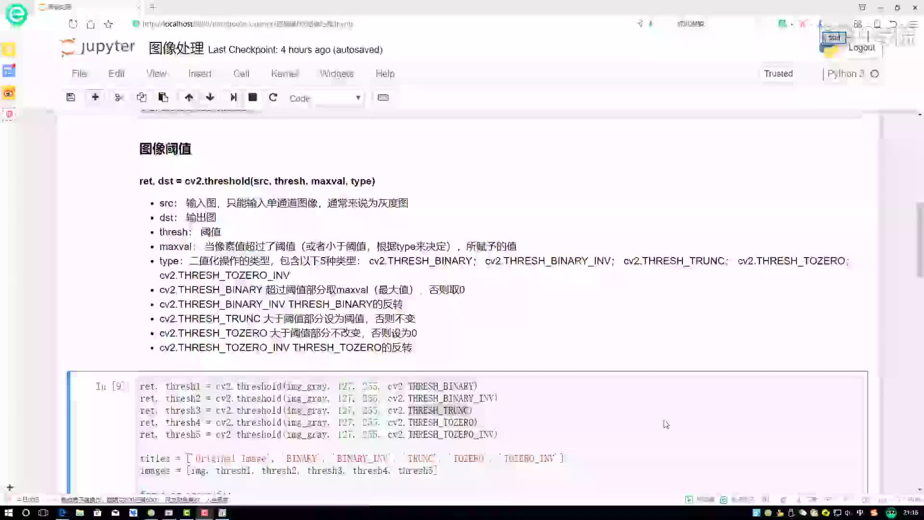Click the browser undo arrow icon
The height and width of the screenshot is (520, 924).
tap(893, 24)
